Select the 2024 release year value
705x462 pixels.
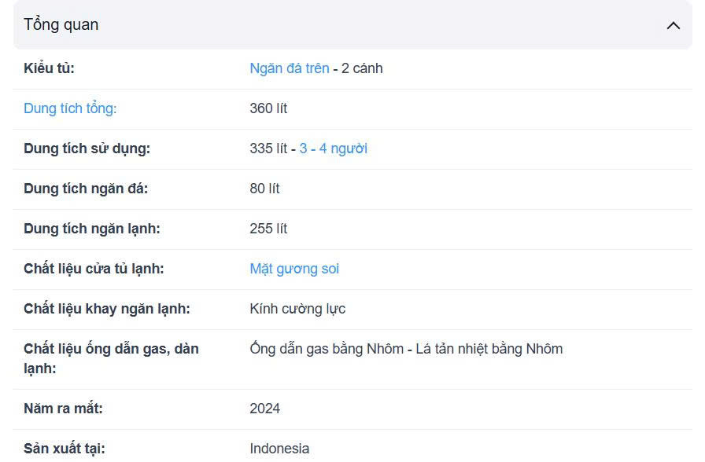264,409
